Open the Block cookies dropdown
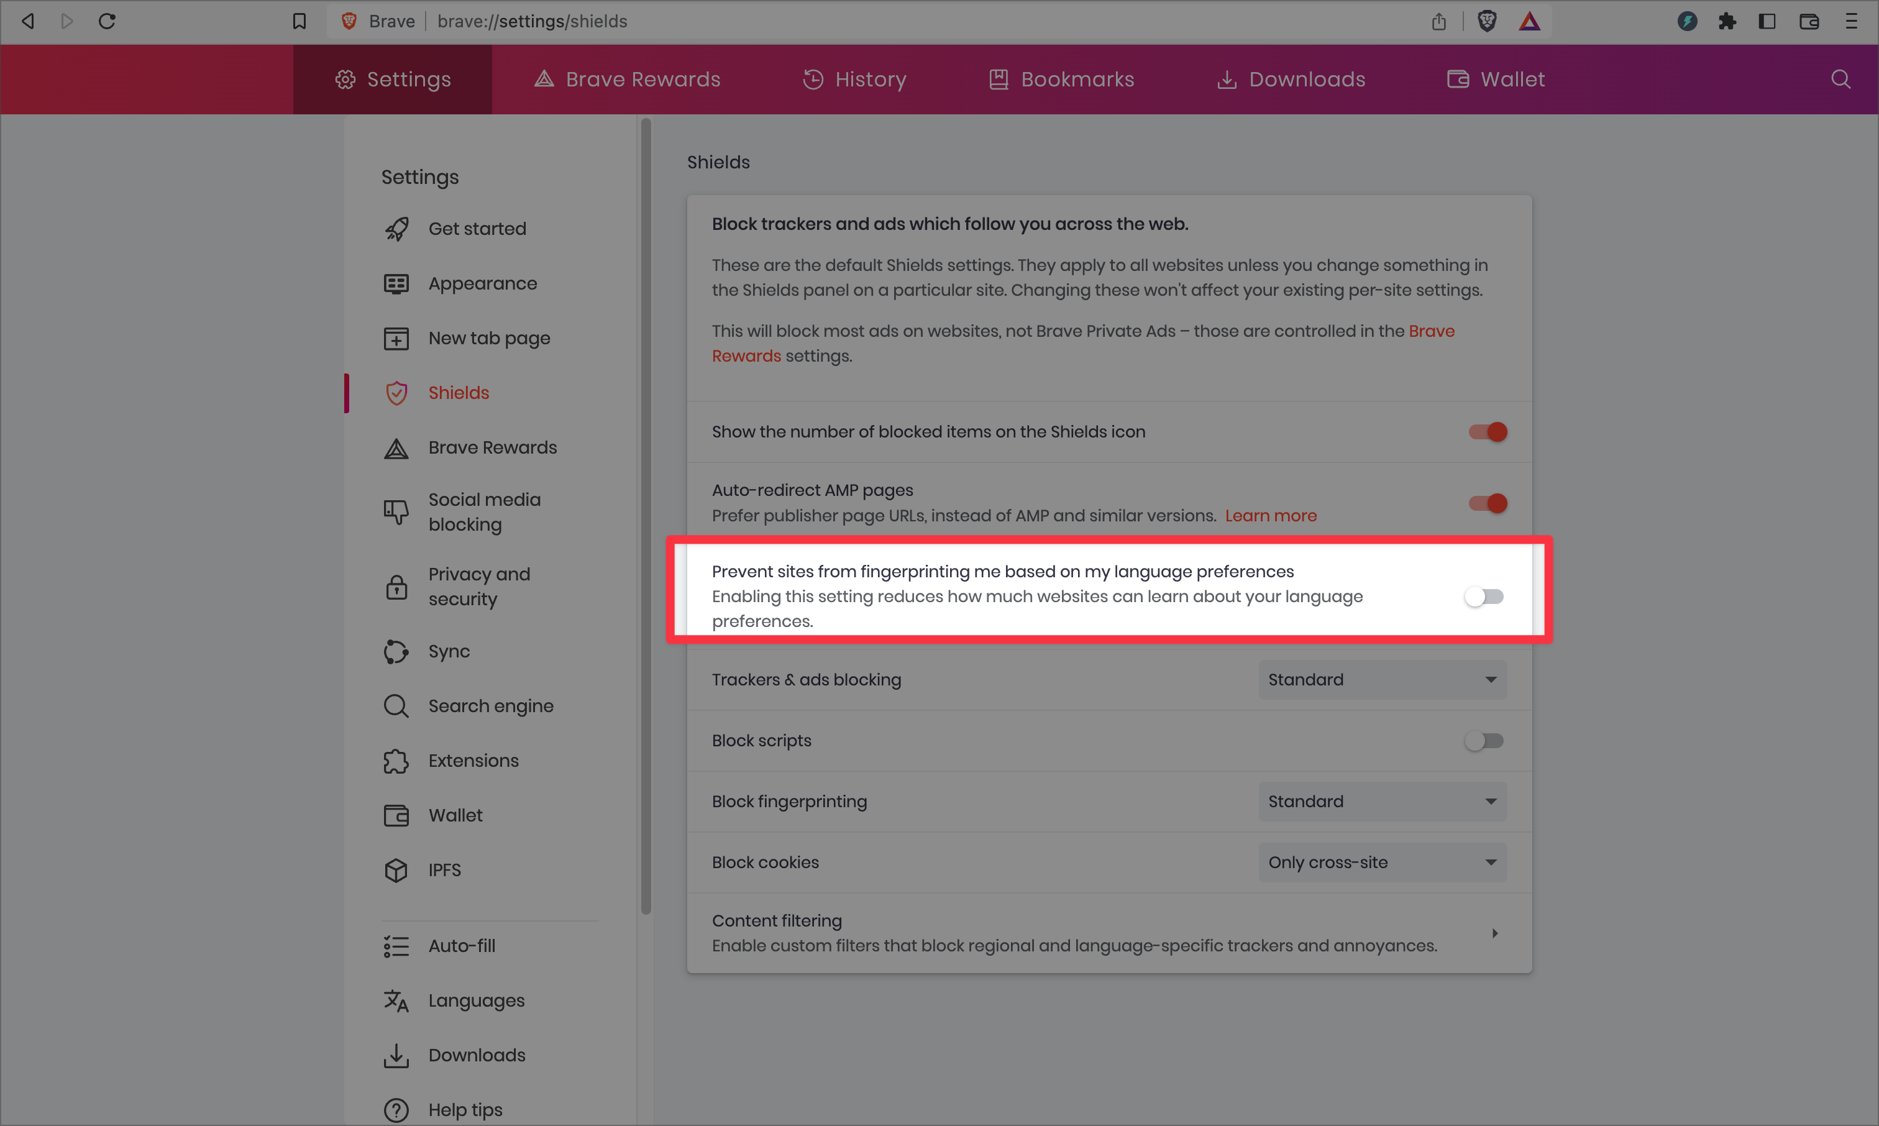The image size is (1879, 1126). [x=1382, y=862]
